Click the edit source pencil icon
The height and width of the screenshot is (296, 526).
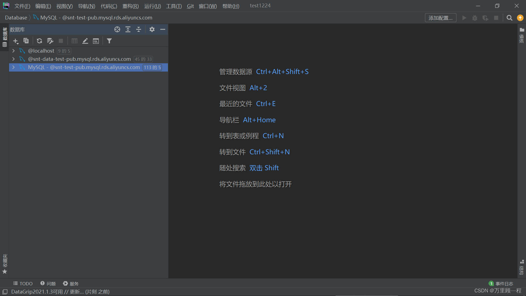pos(85,41)
